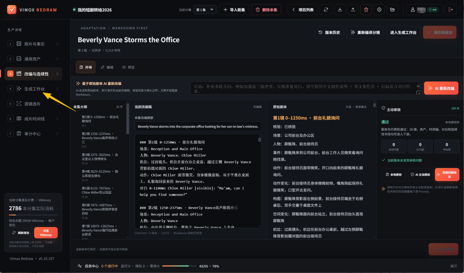The image size is (464, 273).
Task: Click the 0 AI问题 counter card
Action: [x=420, y=146]
